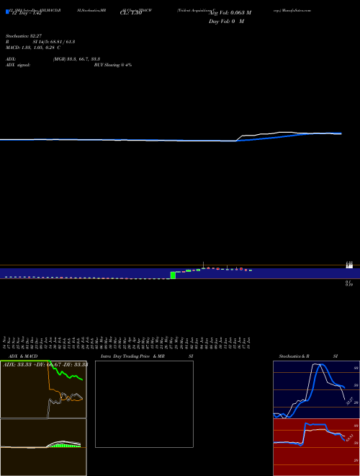360x476 pixels.
Task: Click the ADX +DY -DY readout line
Action: 45,365
